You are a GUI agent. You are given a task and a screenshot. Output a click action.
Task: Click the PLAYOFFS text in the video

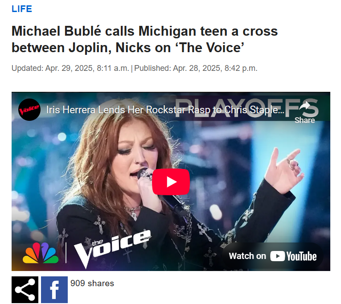[x=247, y=108]
